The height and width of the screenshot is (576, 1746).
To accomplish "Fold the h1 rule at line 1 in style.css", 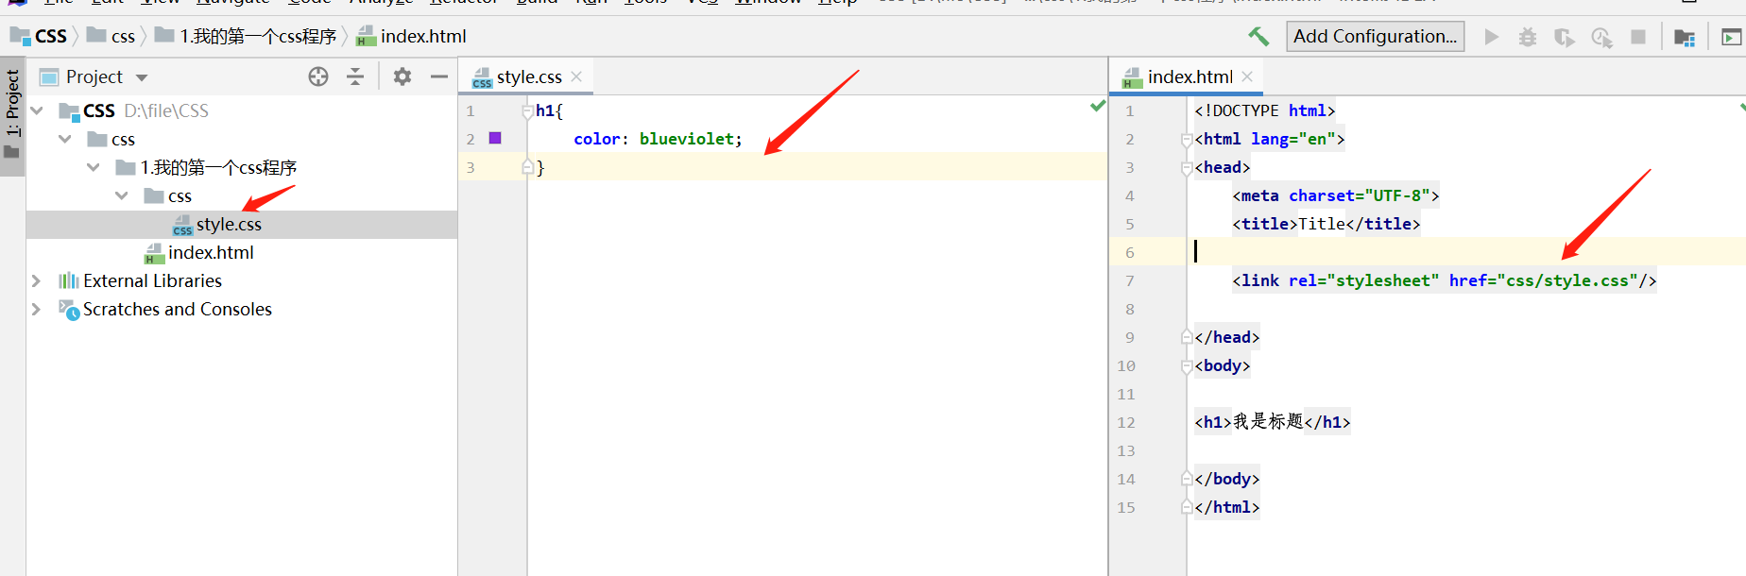I will (x=528, y=111).
